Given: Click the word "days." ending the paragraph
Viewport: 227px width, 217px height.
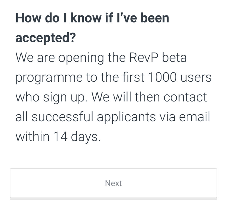Looking at the screenshot, I should point(86,138).
